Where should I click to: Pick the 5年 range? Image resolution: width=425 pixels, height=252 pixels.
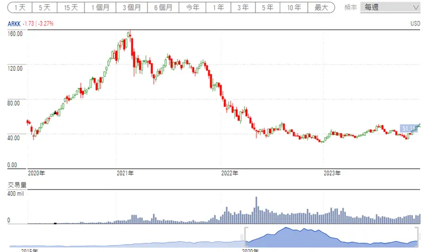(268, 7)
